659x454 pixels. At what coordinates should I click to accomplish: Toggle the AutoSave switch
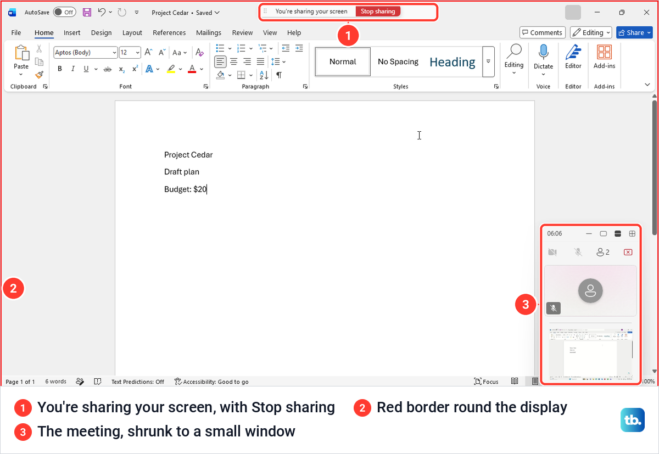click(x=64, y=12)
